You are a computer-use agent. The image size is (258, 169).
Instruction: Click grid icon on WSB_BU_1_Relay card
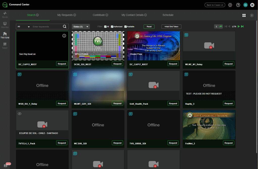[x=19, y=74]
